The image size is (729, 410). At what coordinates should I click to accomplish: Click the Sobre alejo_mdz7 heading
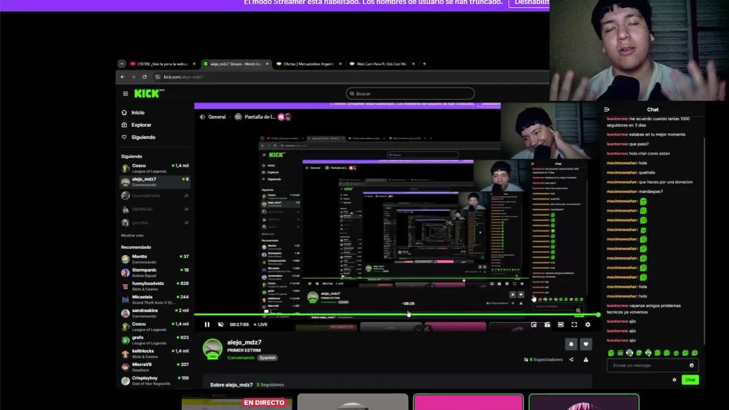tap(231, 385)
